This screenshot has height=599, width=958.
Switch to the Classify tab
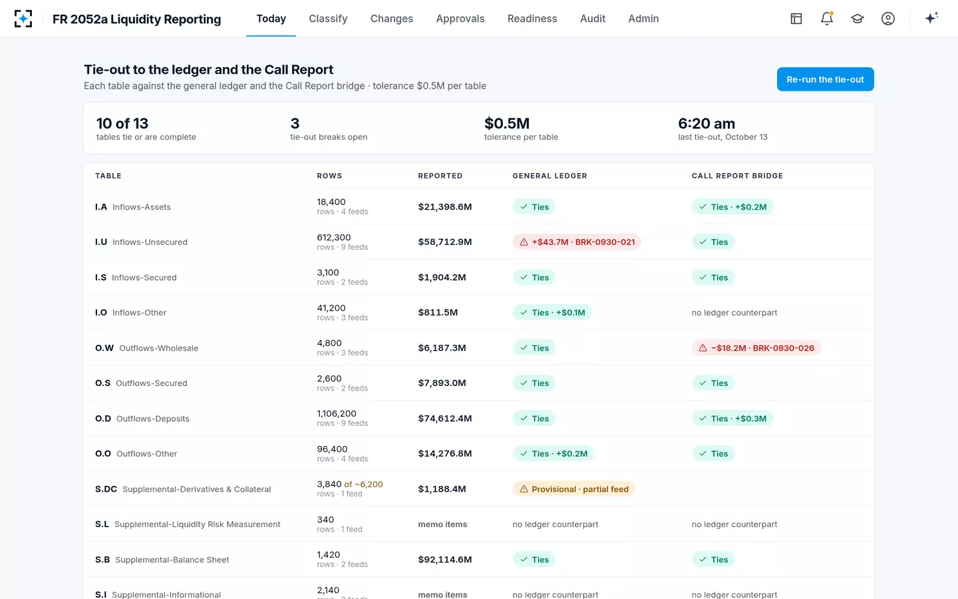[x=328, y=19]
